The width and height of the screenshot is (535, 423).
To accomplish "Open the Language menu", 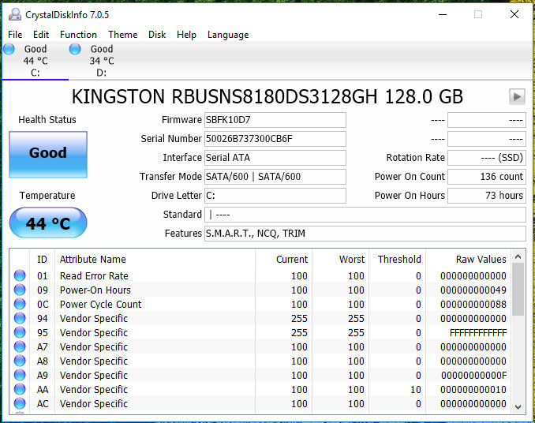I will (228, 35).
